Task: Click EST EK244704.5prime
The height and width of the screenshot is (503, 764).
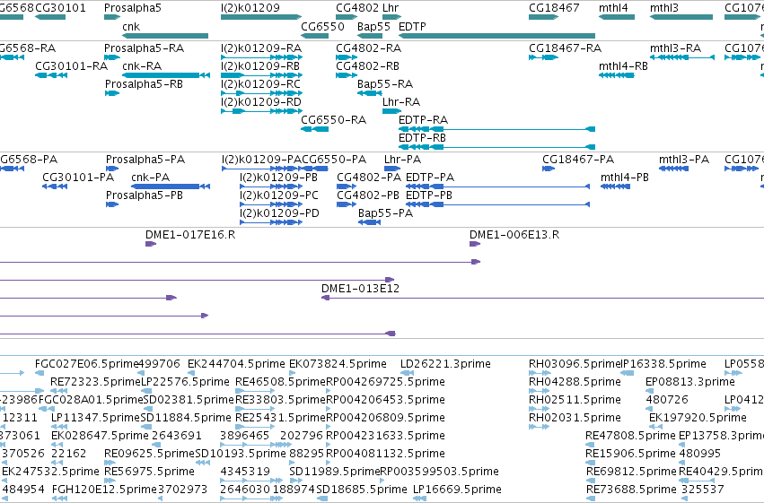Action: point(236,364)
